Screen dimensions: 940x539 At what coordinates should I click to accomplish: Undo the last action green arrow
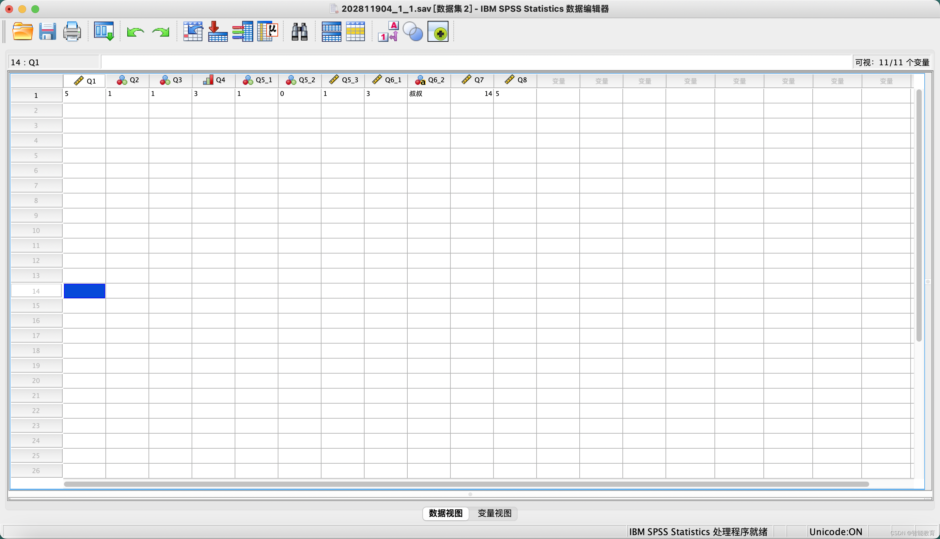(x=135, y=32)
